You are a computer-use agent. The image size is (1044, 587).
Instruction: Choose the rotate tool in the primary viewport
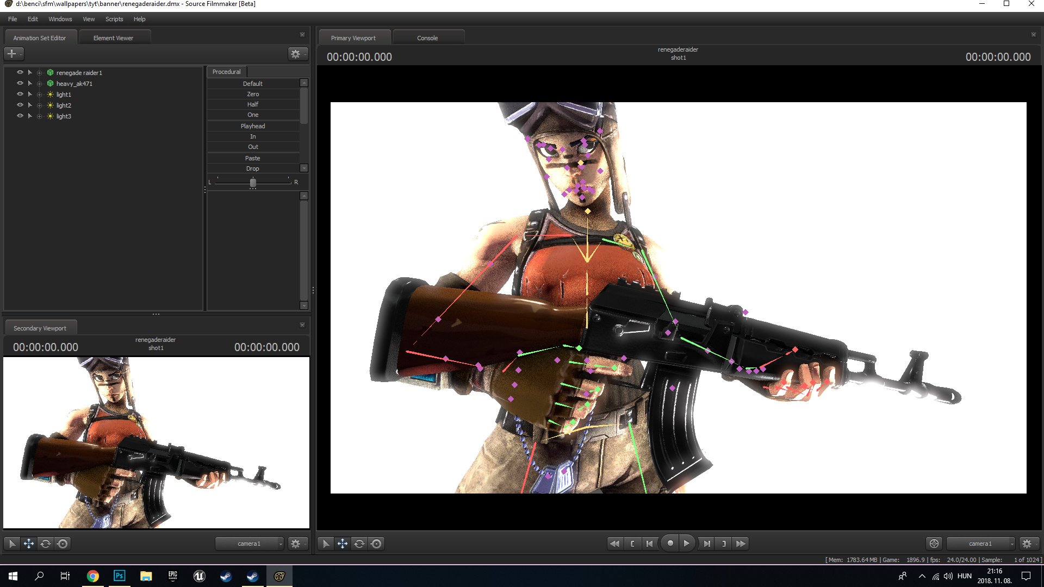(359, 544)
